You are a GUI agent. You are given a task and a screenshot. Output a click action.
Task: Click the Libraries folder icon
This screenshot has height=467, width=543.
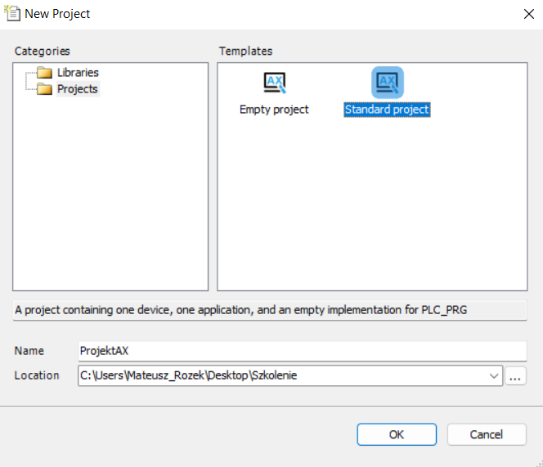pyautogui.click(x=44, y=73)
